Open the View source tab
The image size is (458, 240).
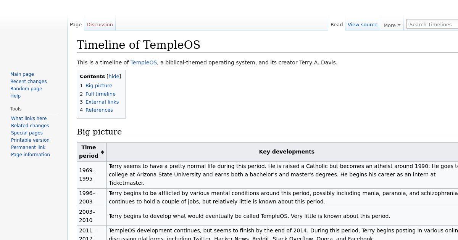click(363, 24)
